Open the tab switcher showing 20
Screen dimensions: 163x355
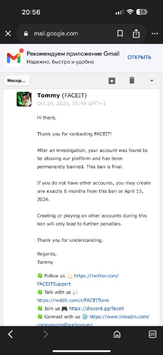coord(153,334)
